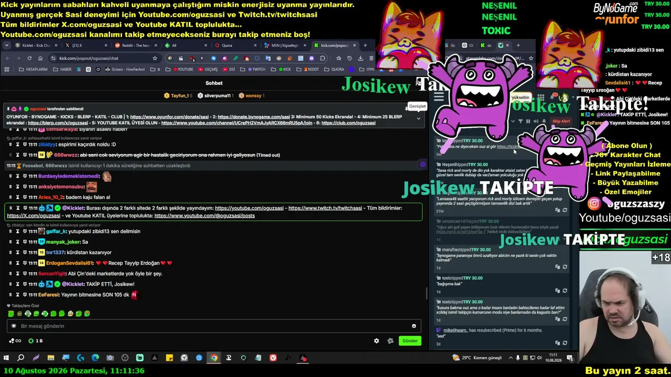Reload the Kick chat page
The width and height of the screenshot is (671, 377).
29,58
